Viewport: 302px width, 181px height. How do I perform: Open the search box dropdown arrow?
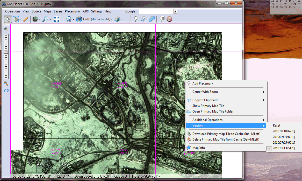click(175, 11)
